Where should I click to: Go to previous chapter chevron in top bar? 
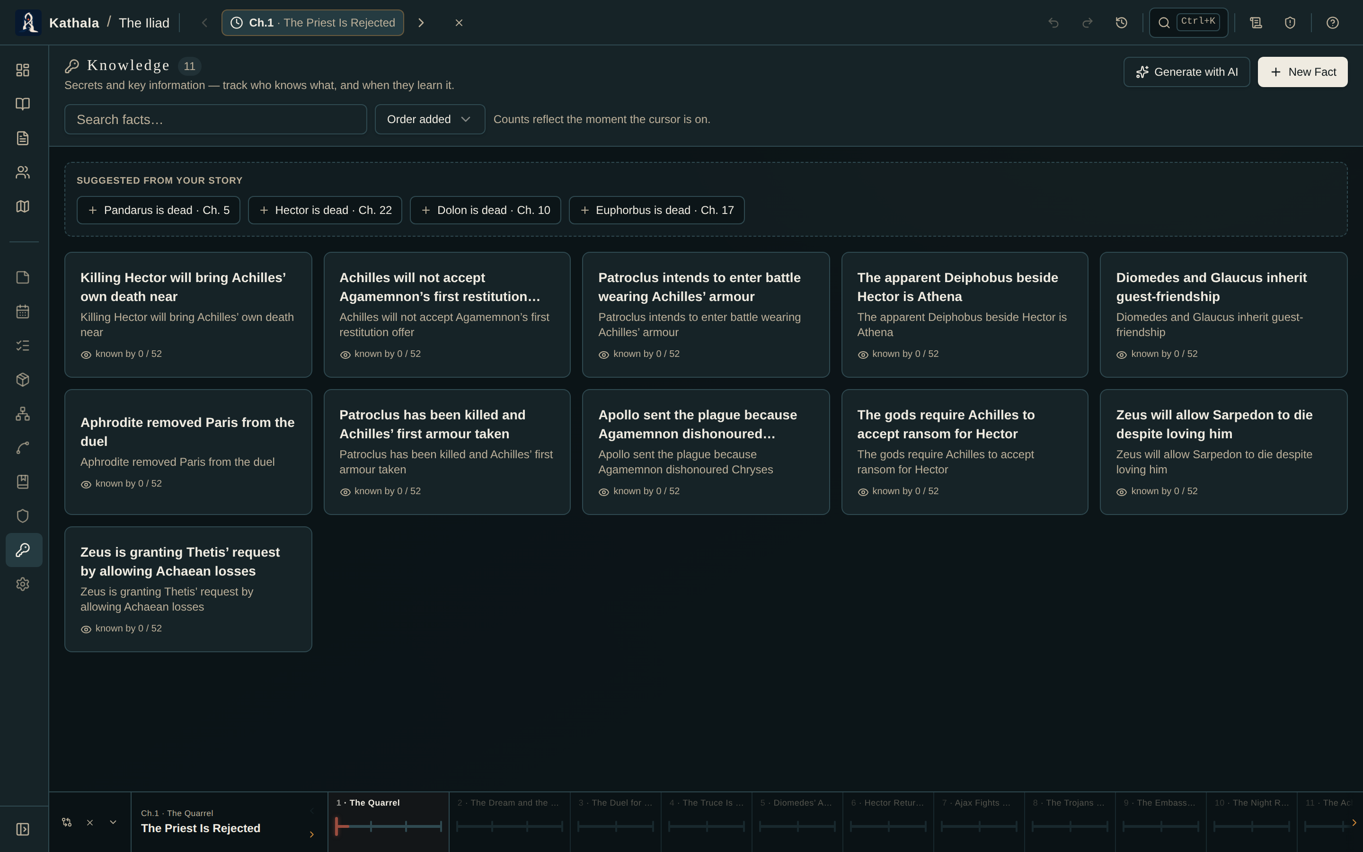point(204,23)
